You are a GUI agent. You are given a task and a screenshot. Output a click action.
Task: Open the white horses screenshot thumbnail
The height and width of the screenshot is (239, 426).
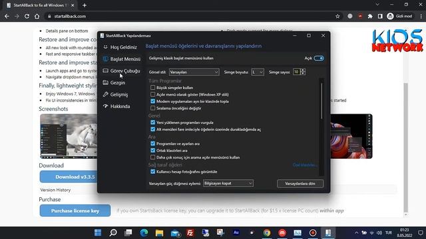tap(69, 136)
